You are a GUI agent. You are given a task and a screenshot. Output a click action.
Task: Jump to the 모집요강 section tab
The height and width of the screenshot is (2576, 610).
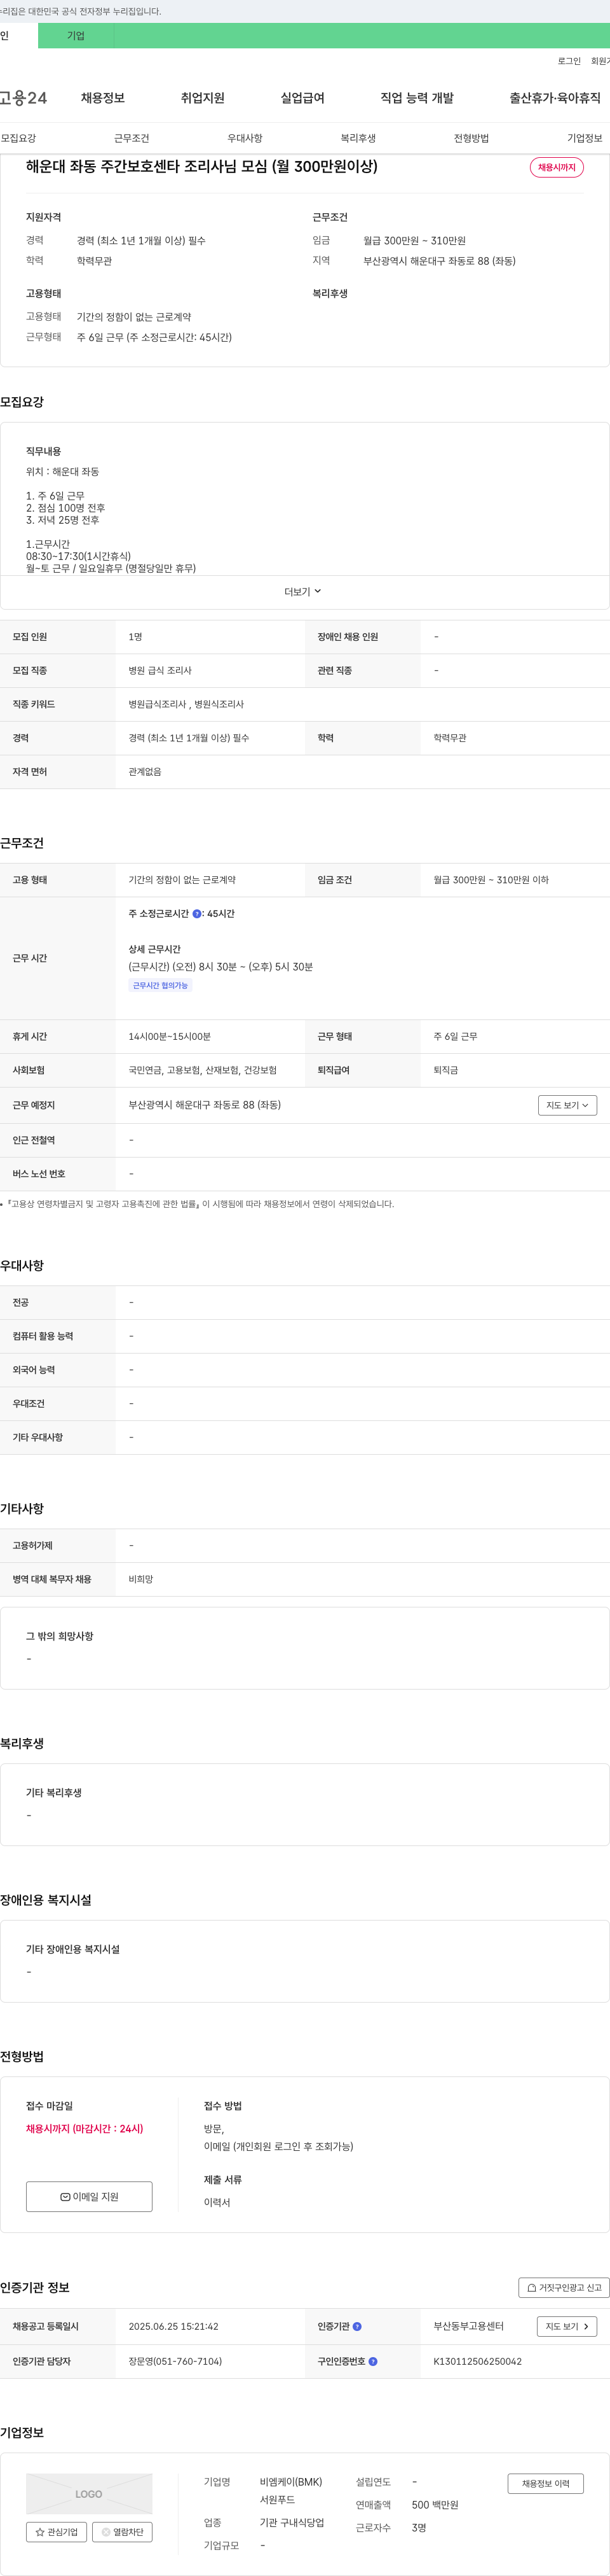point(18,139)
